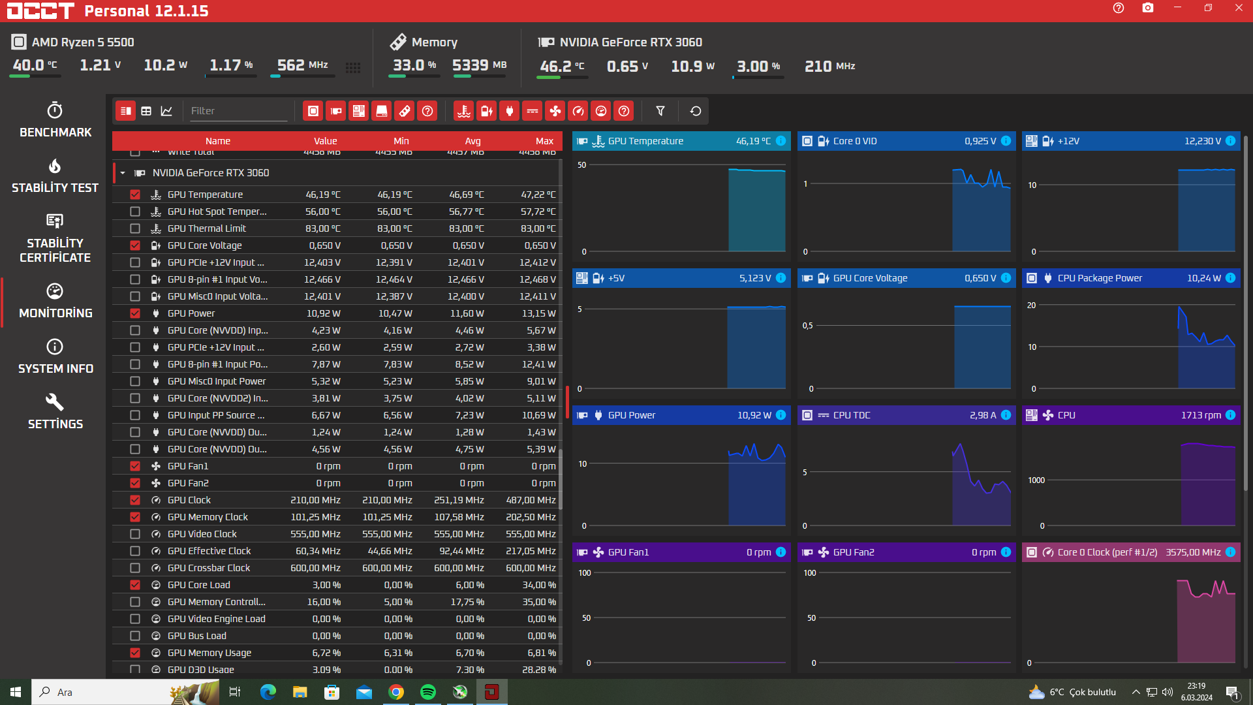
Task: Uncheck the GPU Fan1 checkbox
Action: [135, 466]
